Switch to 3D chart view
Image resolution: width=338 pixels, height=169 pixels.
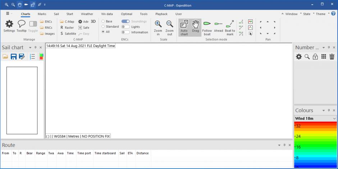[93, 21]
